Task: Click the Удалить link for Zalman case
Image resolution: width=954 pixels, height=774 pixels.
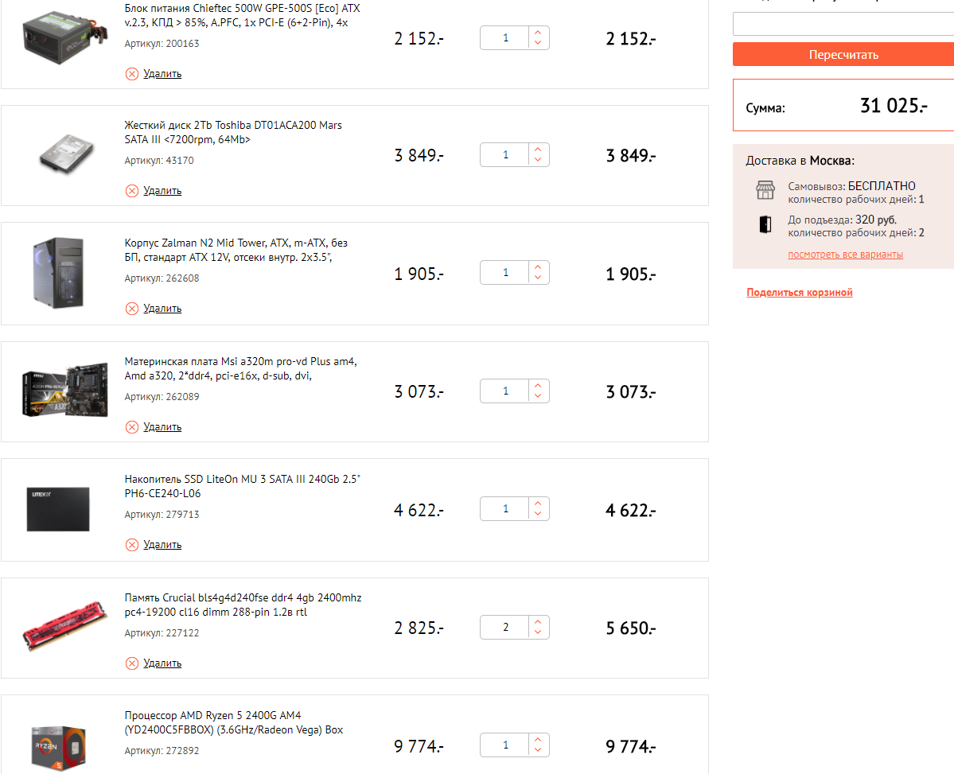Action: [162, 309]
